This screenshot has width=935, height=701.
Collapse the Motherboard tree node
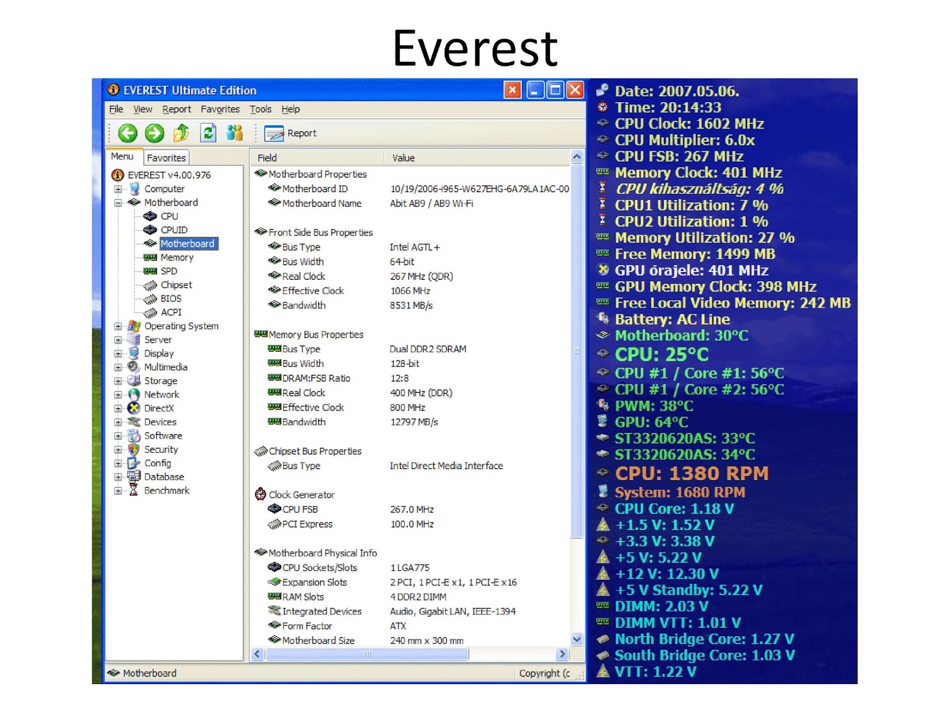118,203
